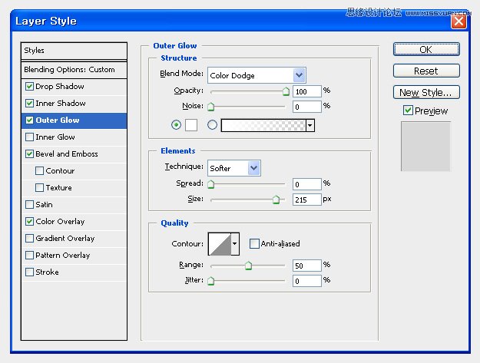The height and width of the screenshot is (363, 480).
Task: Focus the Spread value field
Action: [307, 184]
